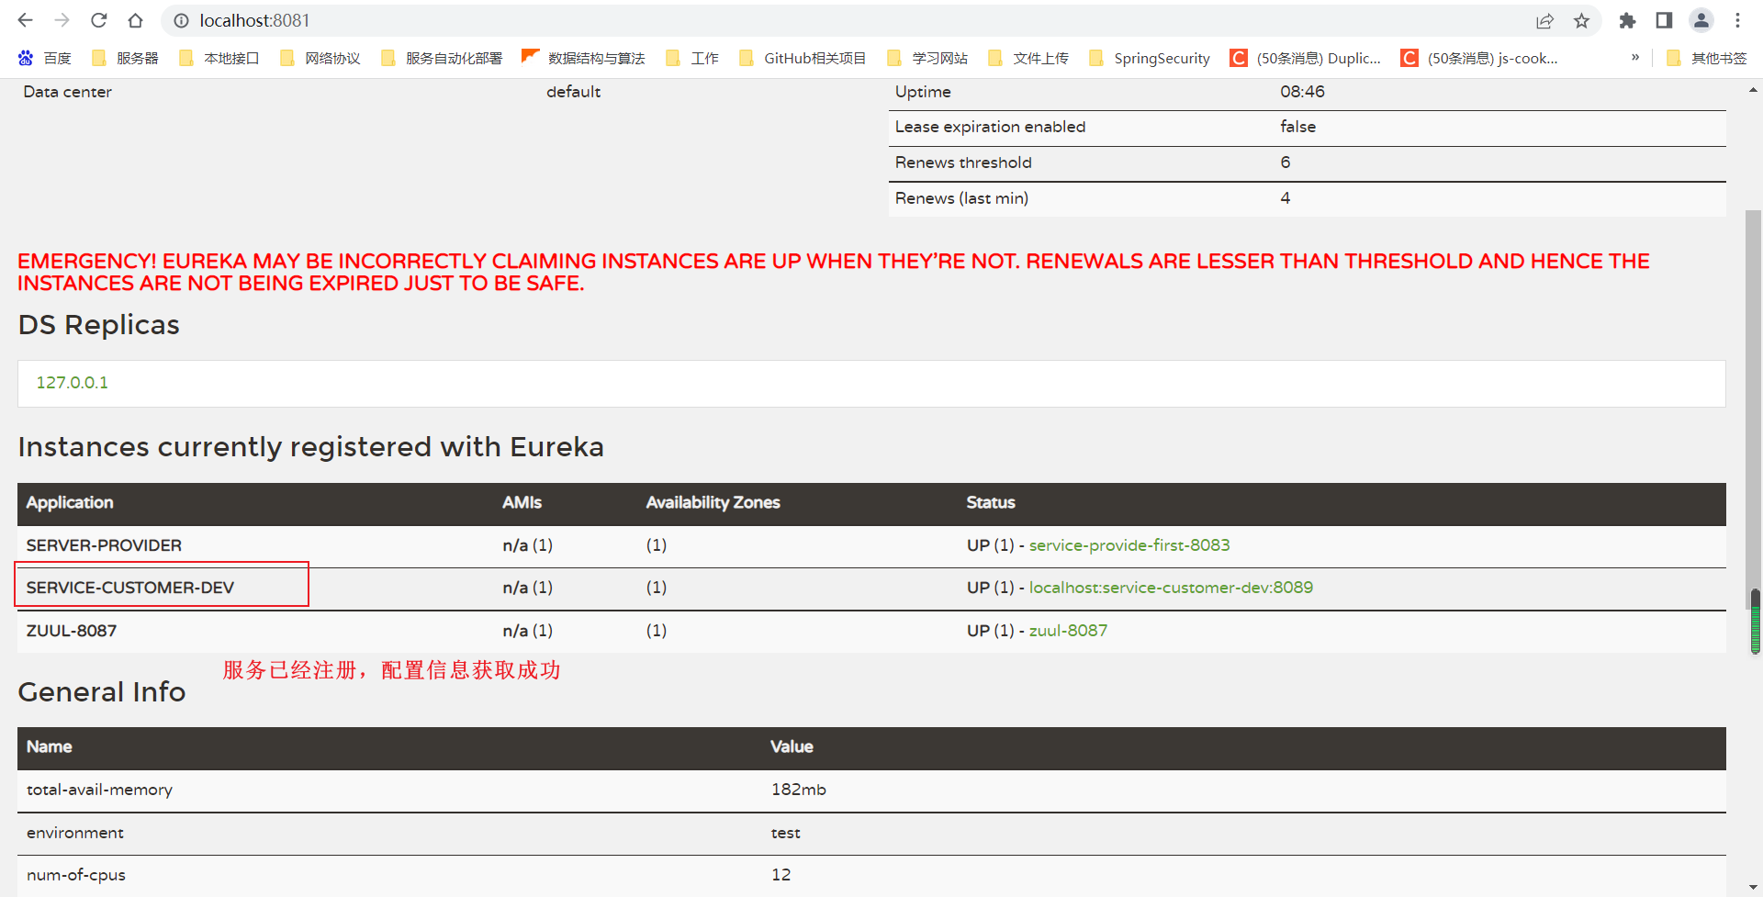
Task: Open the SpringSecurity bookmark folder
Action: pyautogui.click(x=1149, y=58)
